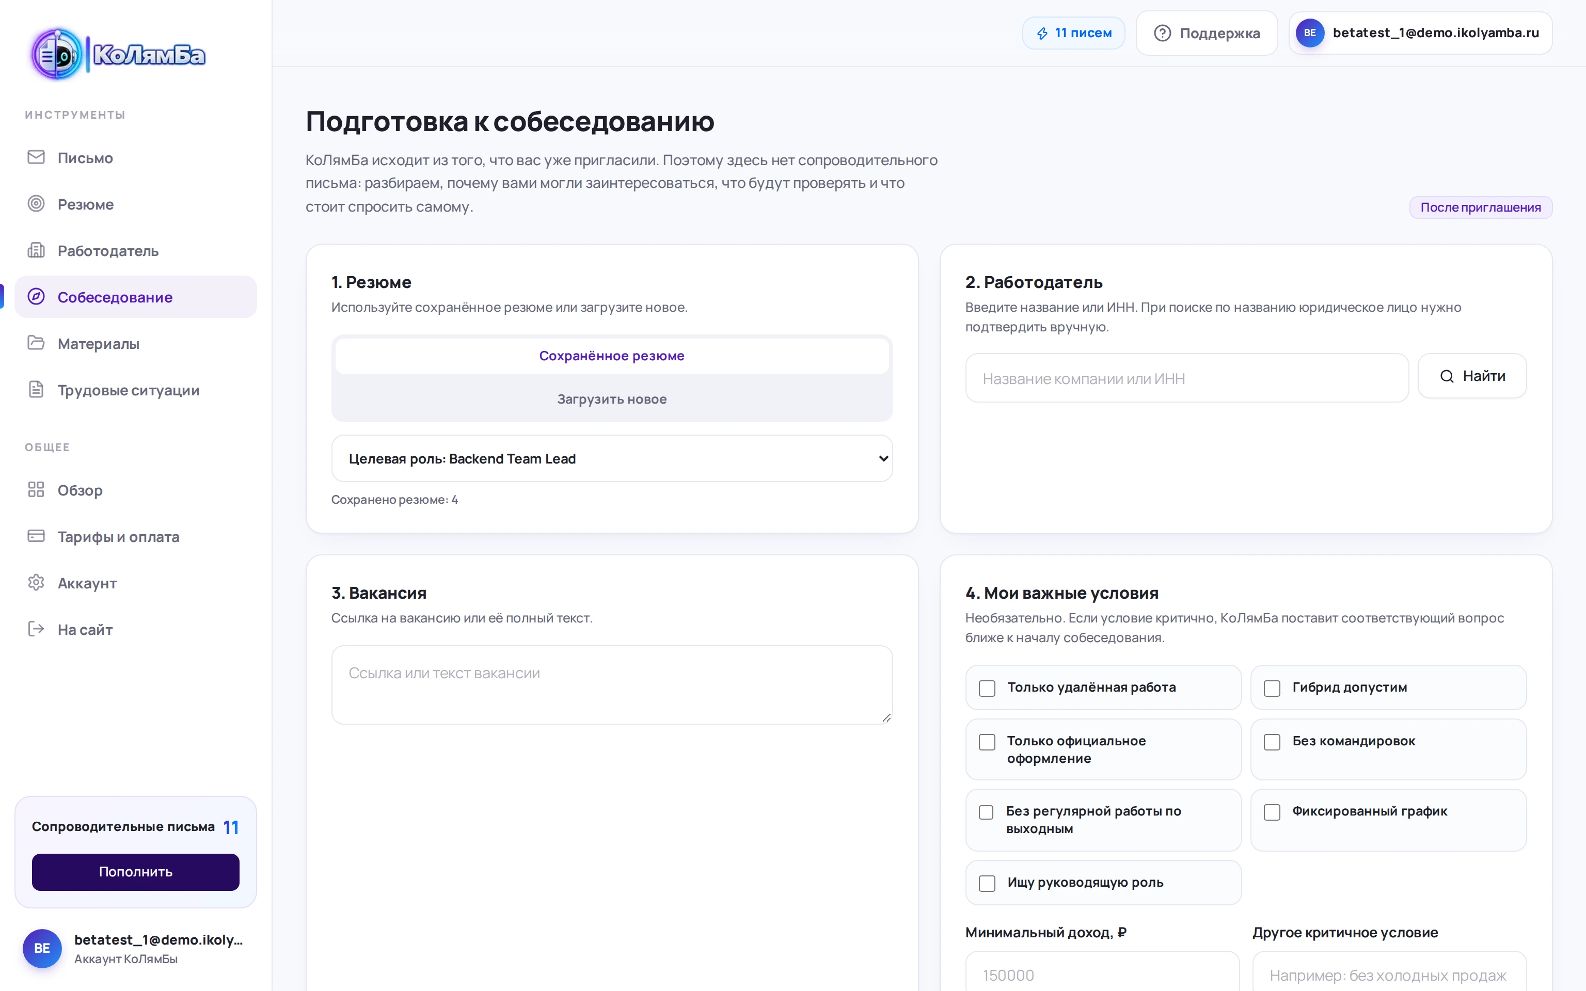Expand the Целевая роль dropdown
Image resolution: width=1586 pixels, height=991 pixels.
pyautogui.click(x=612, y=459)
